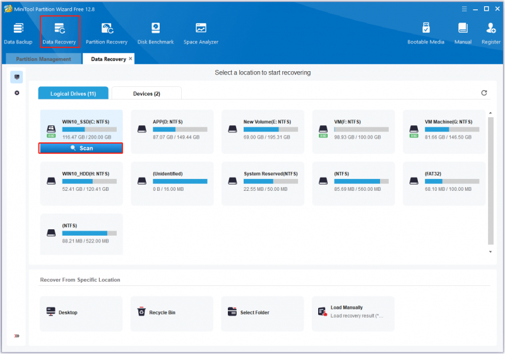Create Bootable Media
505x354 pixels.
[425, 33]
